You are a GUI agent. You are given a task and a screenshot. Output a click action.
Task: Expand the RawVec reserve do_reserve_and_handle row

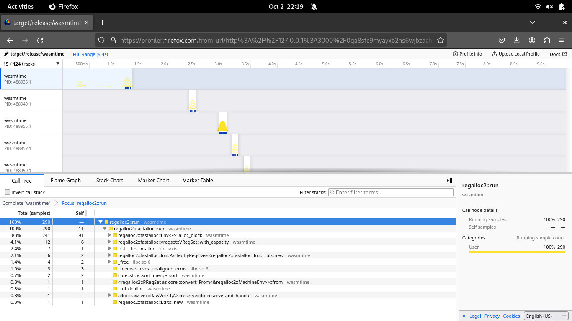(x=110, y=296)
